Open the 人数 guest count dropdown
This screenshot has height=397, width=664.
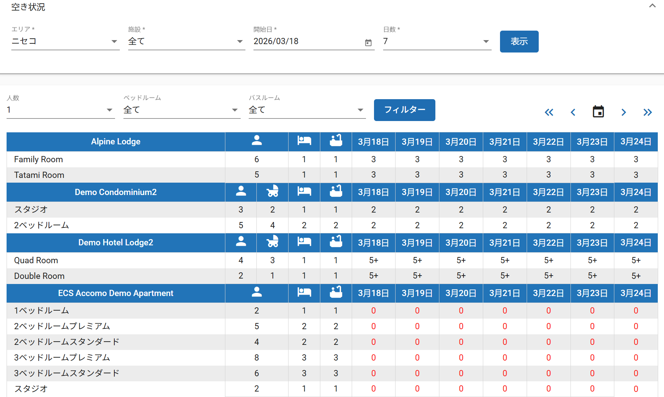pos(61,110)
